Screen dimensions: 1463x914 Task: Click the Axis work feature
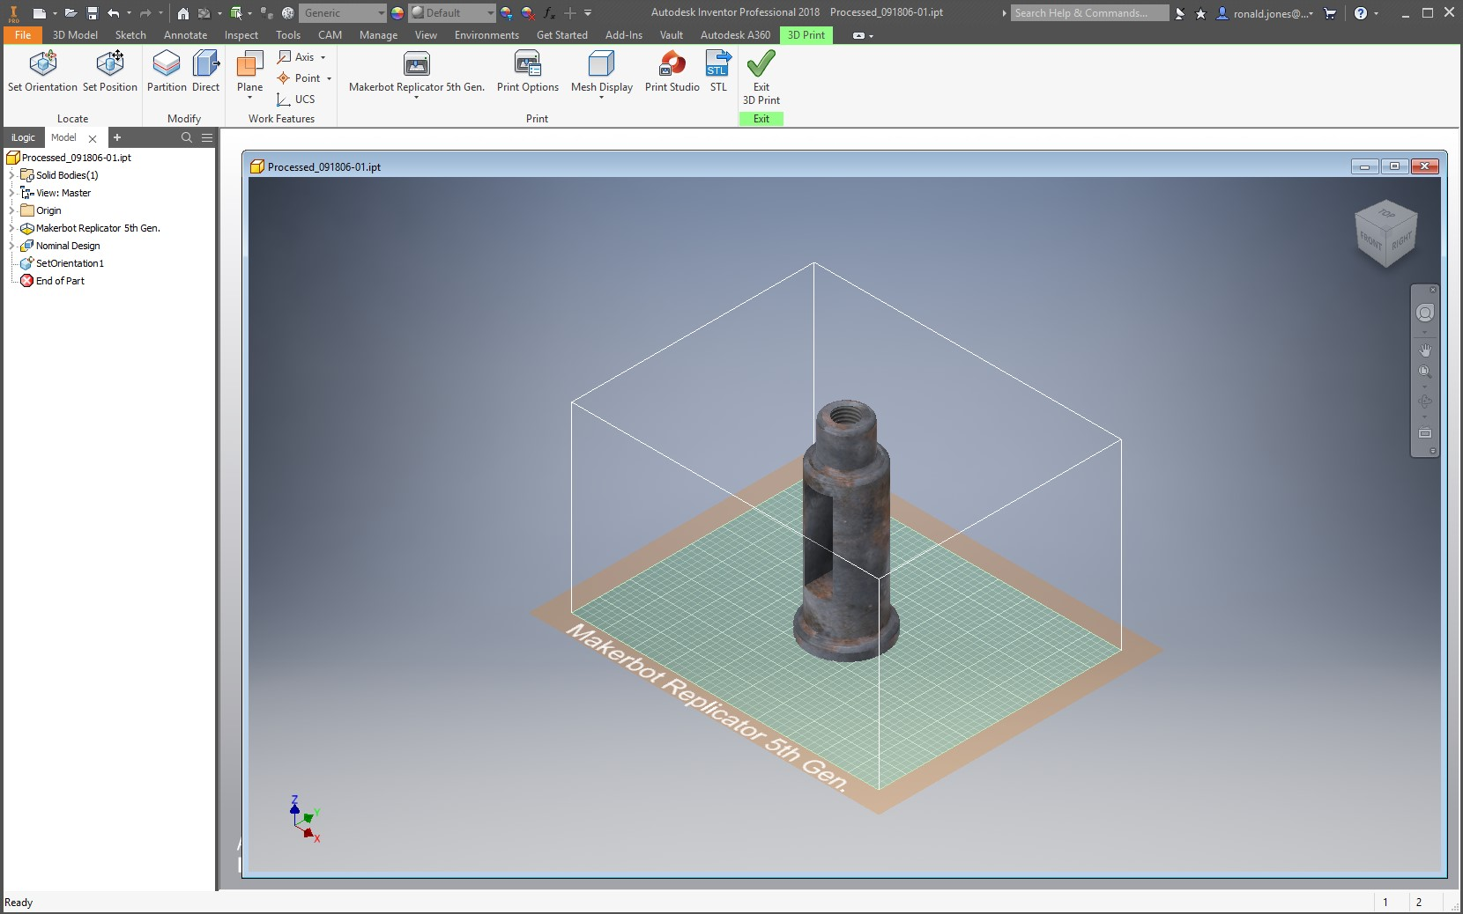[296, 57]
